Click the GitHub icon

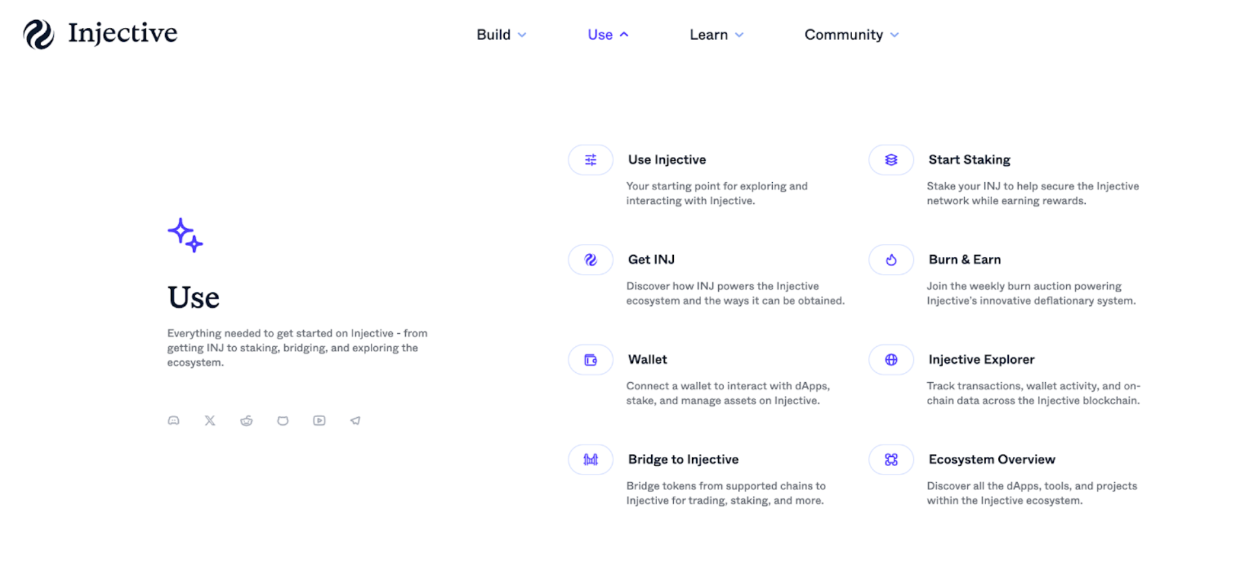[282, 420]
